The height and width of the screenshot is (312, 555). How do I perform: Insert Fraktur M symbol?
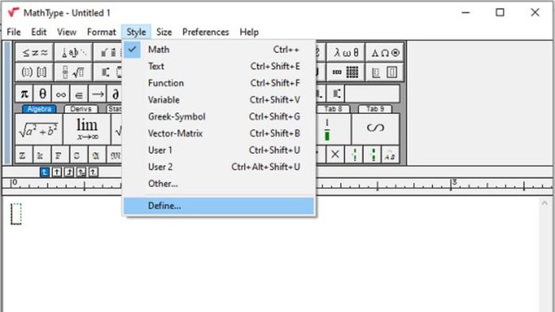tap(115, 154)
